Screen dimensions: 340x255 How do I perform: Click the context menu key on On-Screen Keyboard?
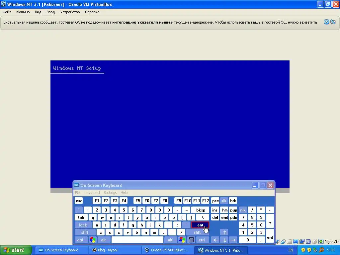pyautogui.click(x=191, y=240)
